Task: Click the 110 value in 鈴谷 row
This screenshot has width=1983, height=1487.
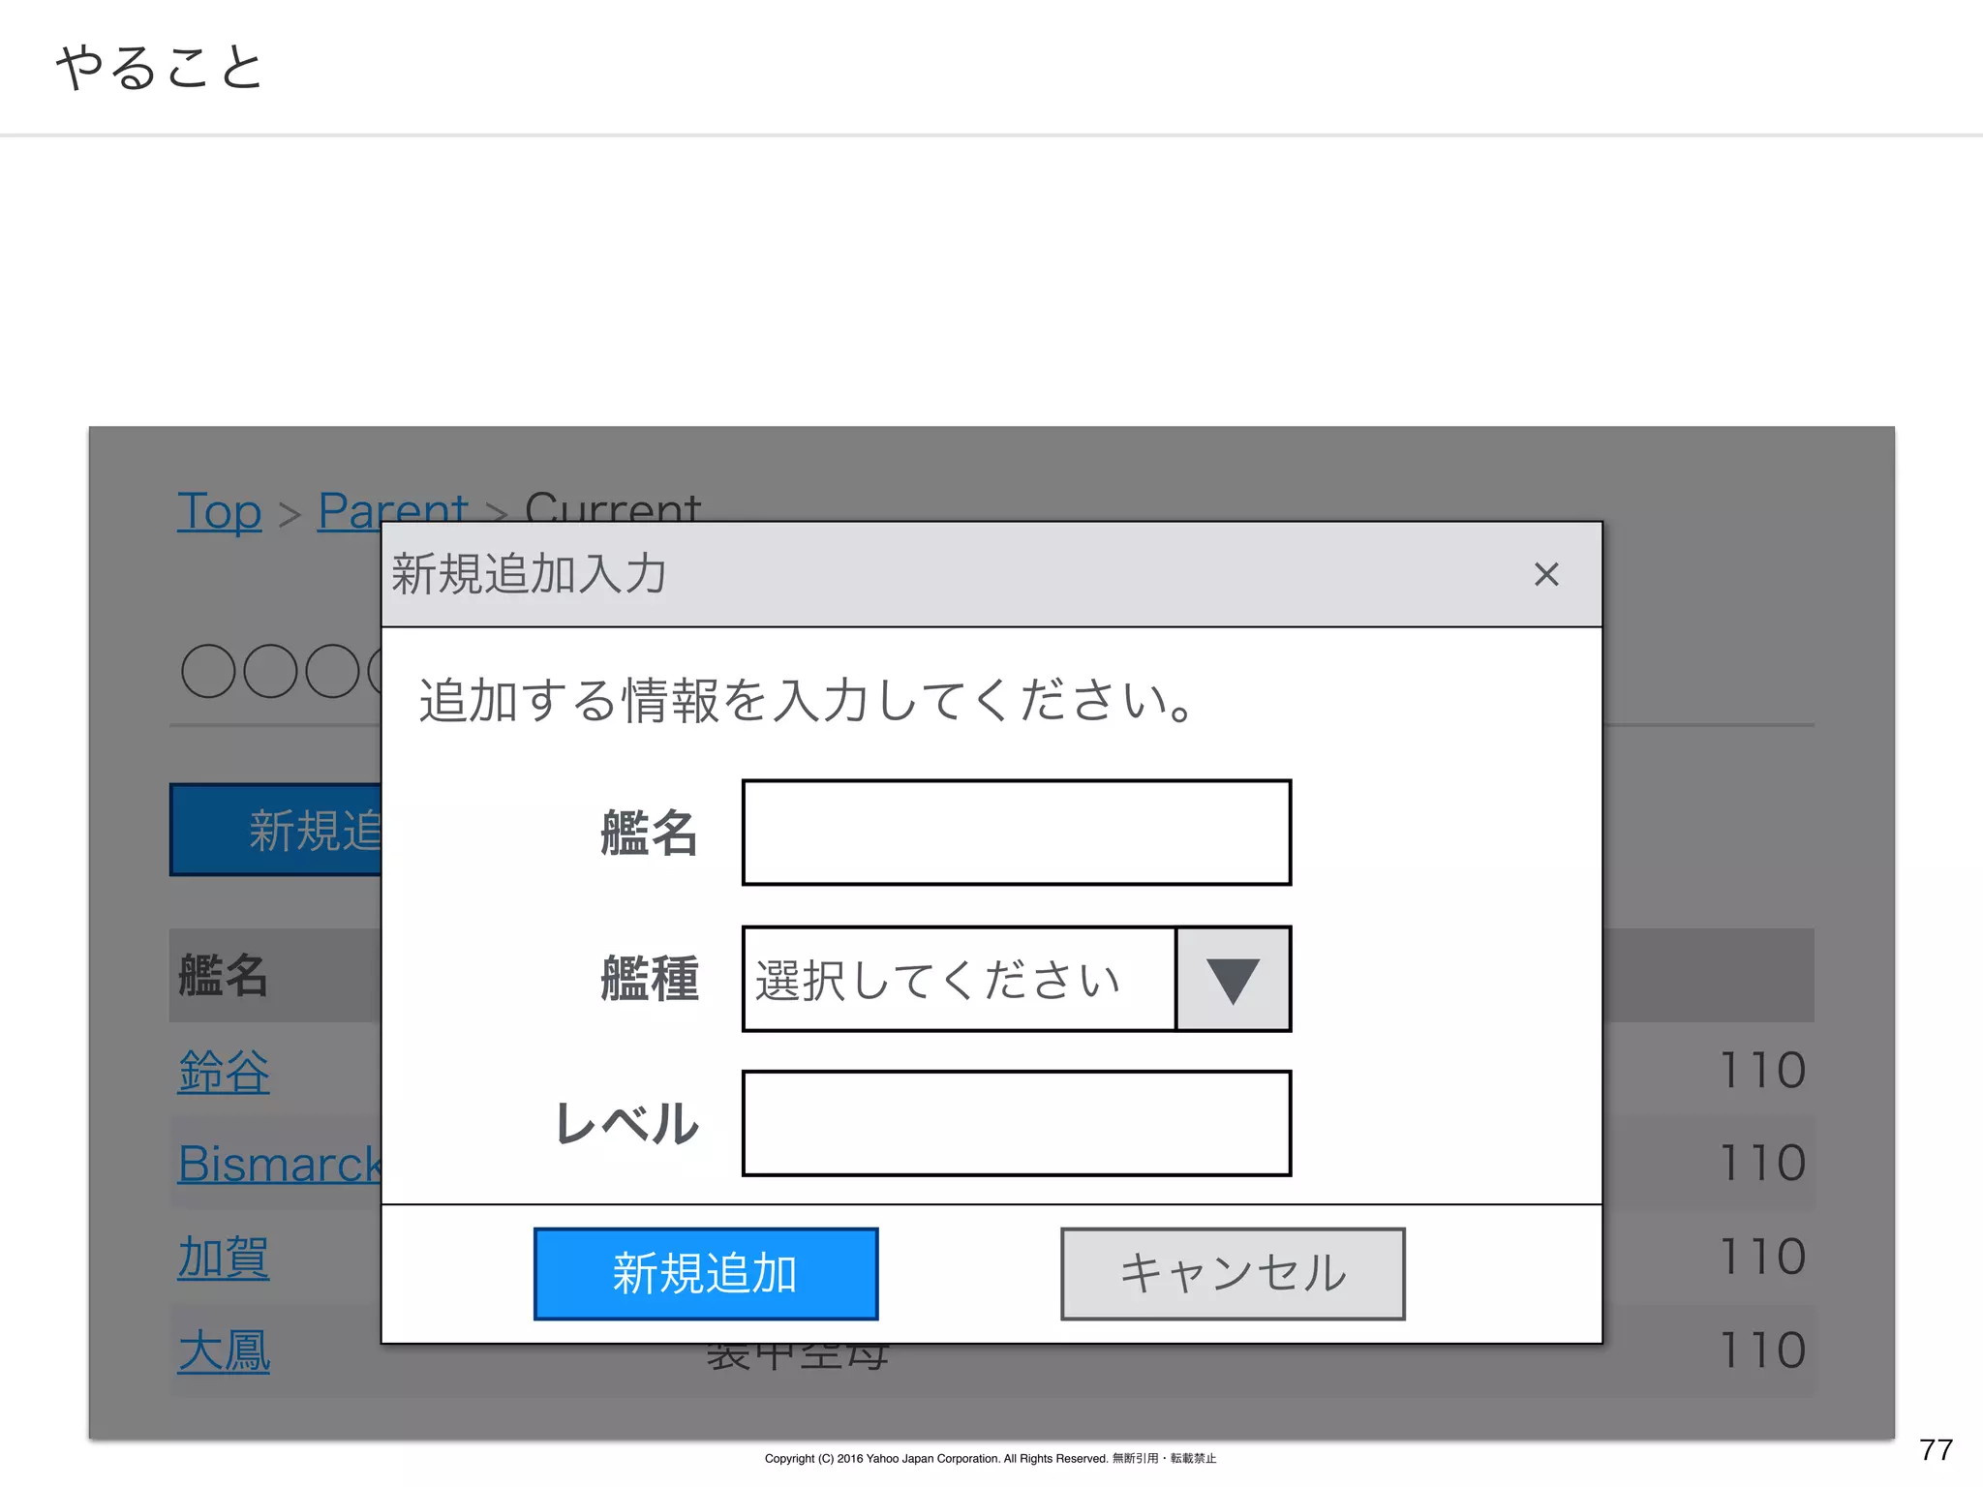Action: 1761,1072
